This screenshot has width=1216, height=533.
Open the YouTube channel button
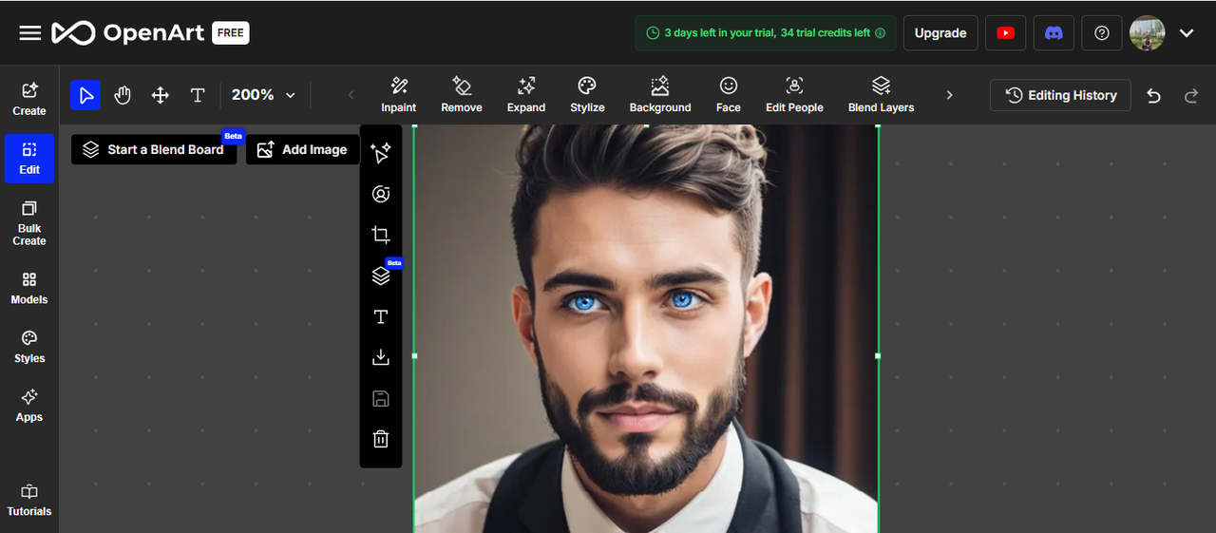(x=1005, y=33)
